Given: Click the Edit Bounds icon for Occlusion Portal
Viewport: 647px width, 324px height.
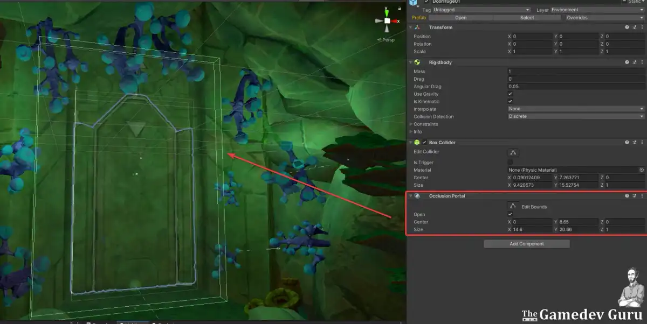Looking at the screenshot, I should [512, 206].
